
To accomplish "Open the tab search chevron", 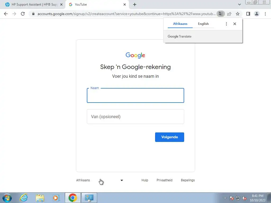I will point(239,4).
